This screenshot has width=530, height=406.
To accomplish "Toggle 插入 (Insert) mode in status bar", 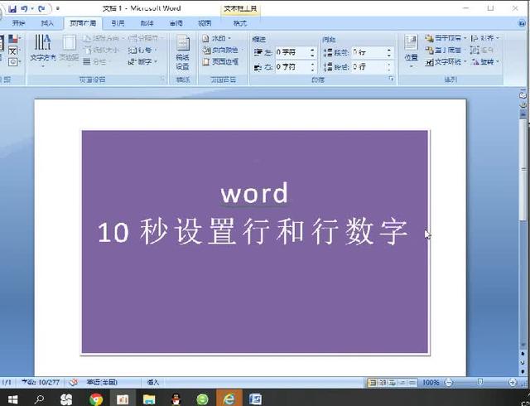I will [x=152, y=382].
